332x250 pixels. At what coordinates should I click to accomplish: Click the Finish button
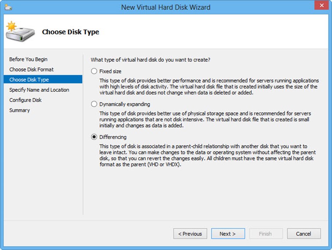coord(266,234)
